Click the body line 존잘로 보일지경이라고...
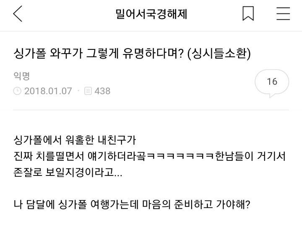The width and height of the screenshot is (302, 227). pyautogui.click(x=68, y=172)
